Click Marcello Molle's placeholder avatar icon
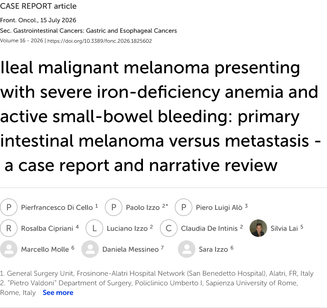The height and width of the screenshot is (308, 327). pos(9,249)
